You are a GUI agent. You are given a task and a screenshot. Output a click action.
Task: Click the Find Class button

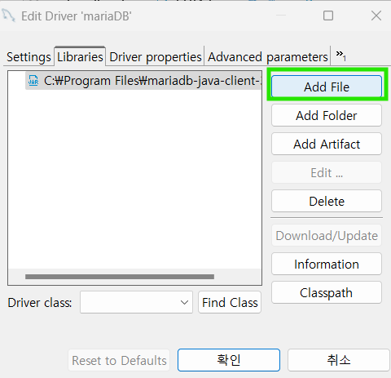(230, 302)
